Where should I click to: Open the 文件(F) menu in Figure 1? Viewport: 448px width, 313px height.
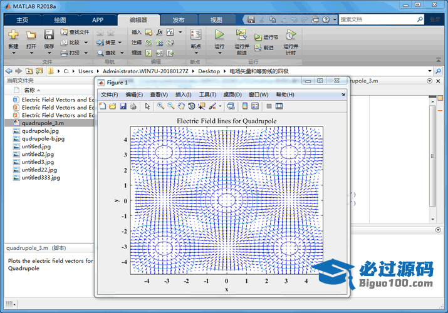click(x=110, y=95)
